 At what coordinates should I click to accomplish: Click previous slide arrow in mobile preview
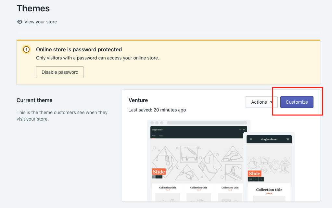256,179
